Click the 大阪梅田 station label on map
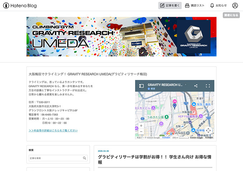Screen dimensions: 243x171 (x=187, y=112)
